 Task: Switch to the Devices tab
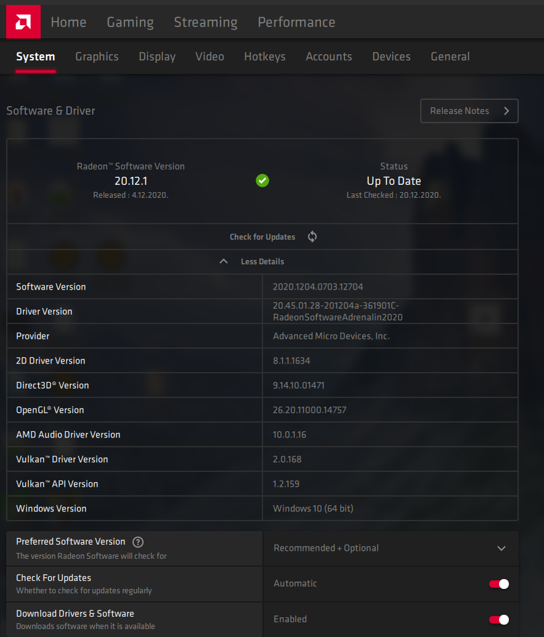click(391, 57)
